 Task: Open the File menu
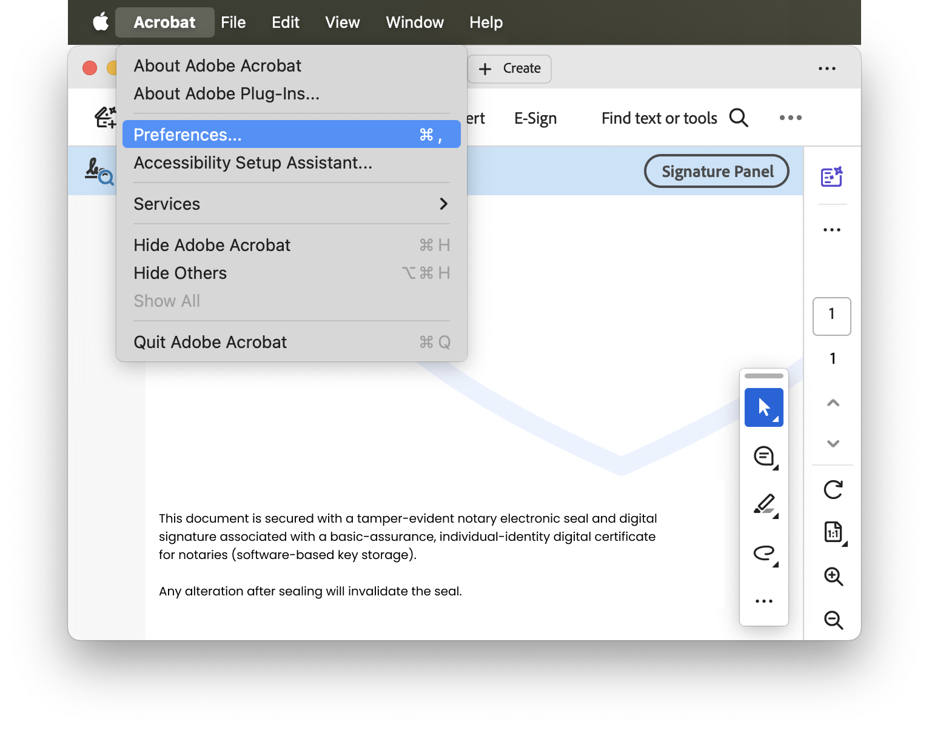tap(233, 22)
